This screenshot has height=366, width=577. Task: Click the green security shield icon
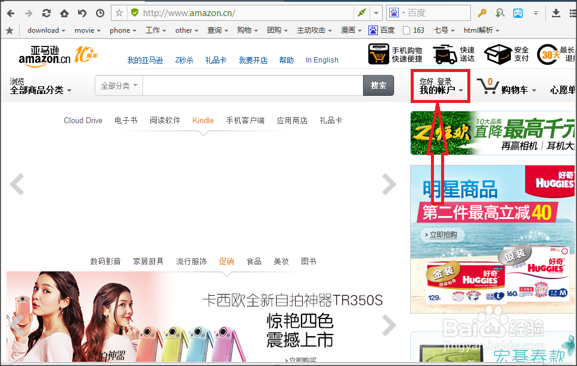(x=135, y=13)
